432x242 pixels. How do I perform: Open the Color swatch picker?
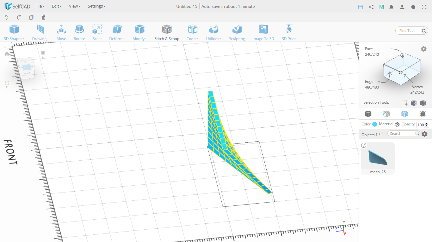click(x=374, y=124)
